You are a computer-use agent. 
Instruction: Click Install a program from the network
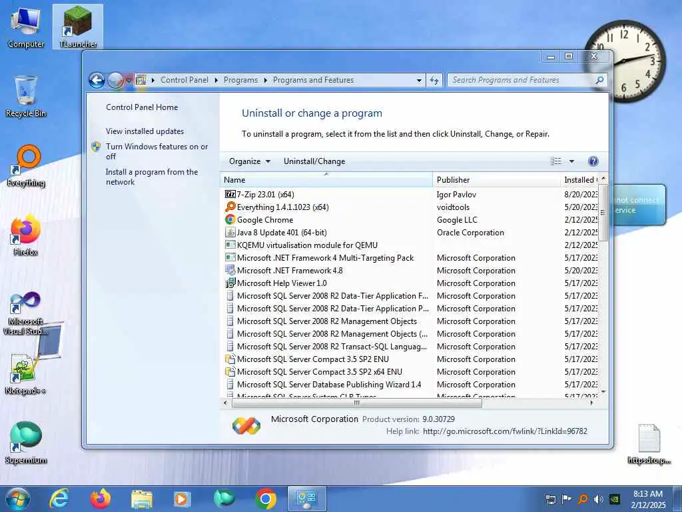point(152,177)
